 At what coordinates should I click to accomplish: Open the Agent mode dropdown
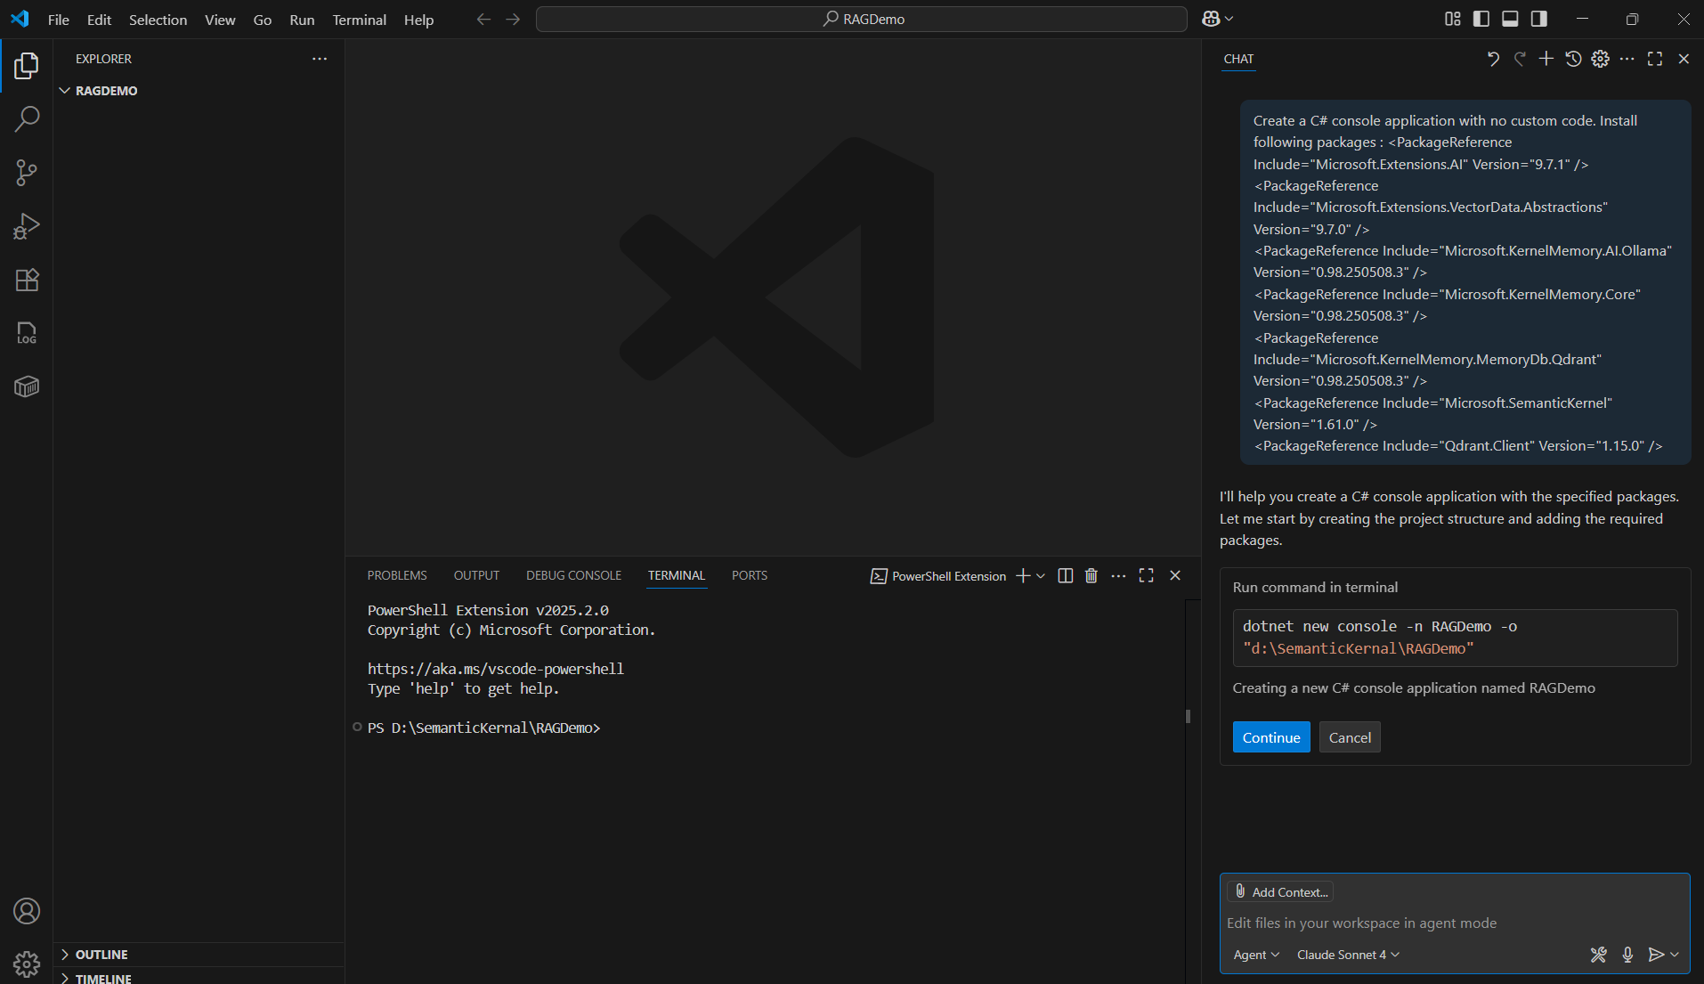1255,955
